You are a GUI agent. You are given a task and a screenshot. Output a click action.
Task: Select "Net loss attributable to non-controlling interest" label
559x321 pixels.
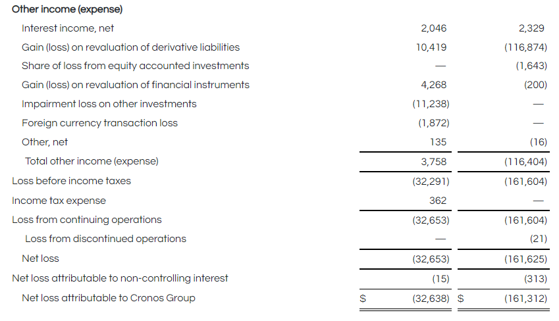point(120,278)
